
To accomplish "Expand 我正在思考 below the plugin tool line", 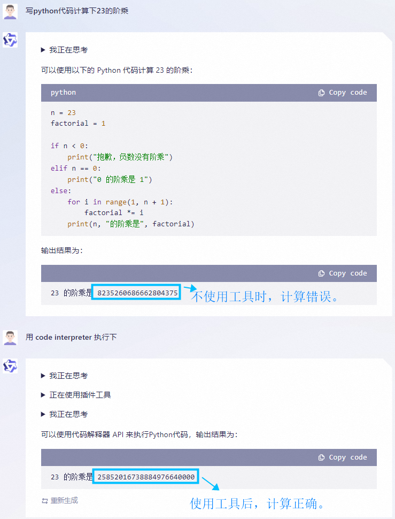I will tap(65, 414).
